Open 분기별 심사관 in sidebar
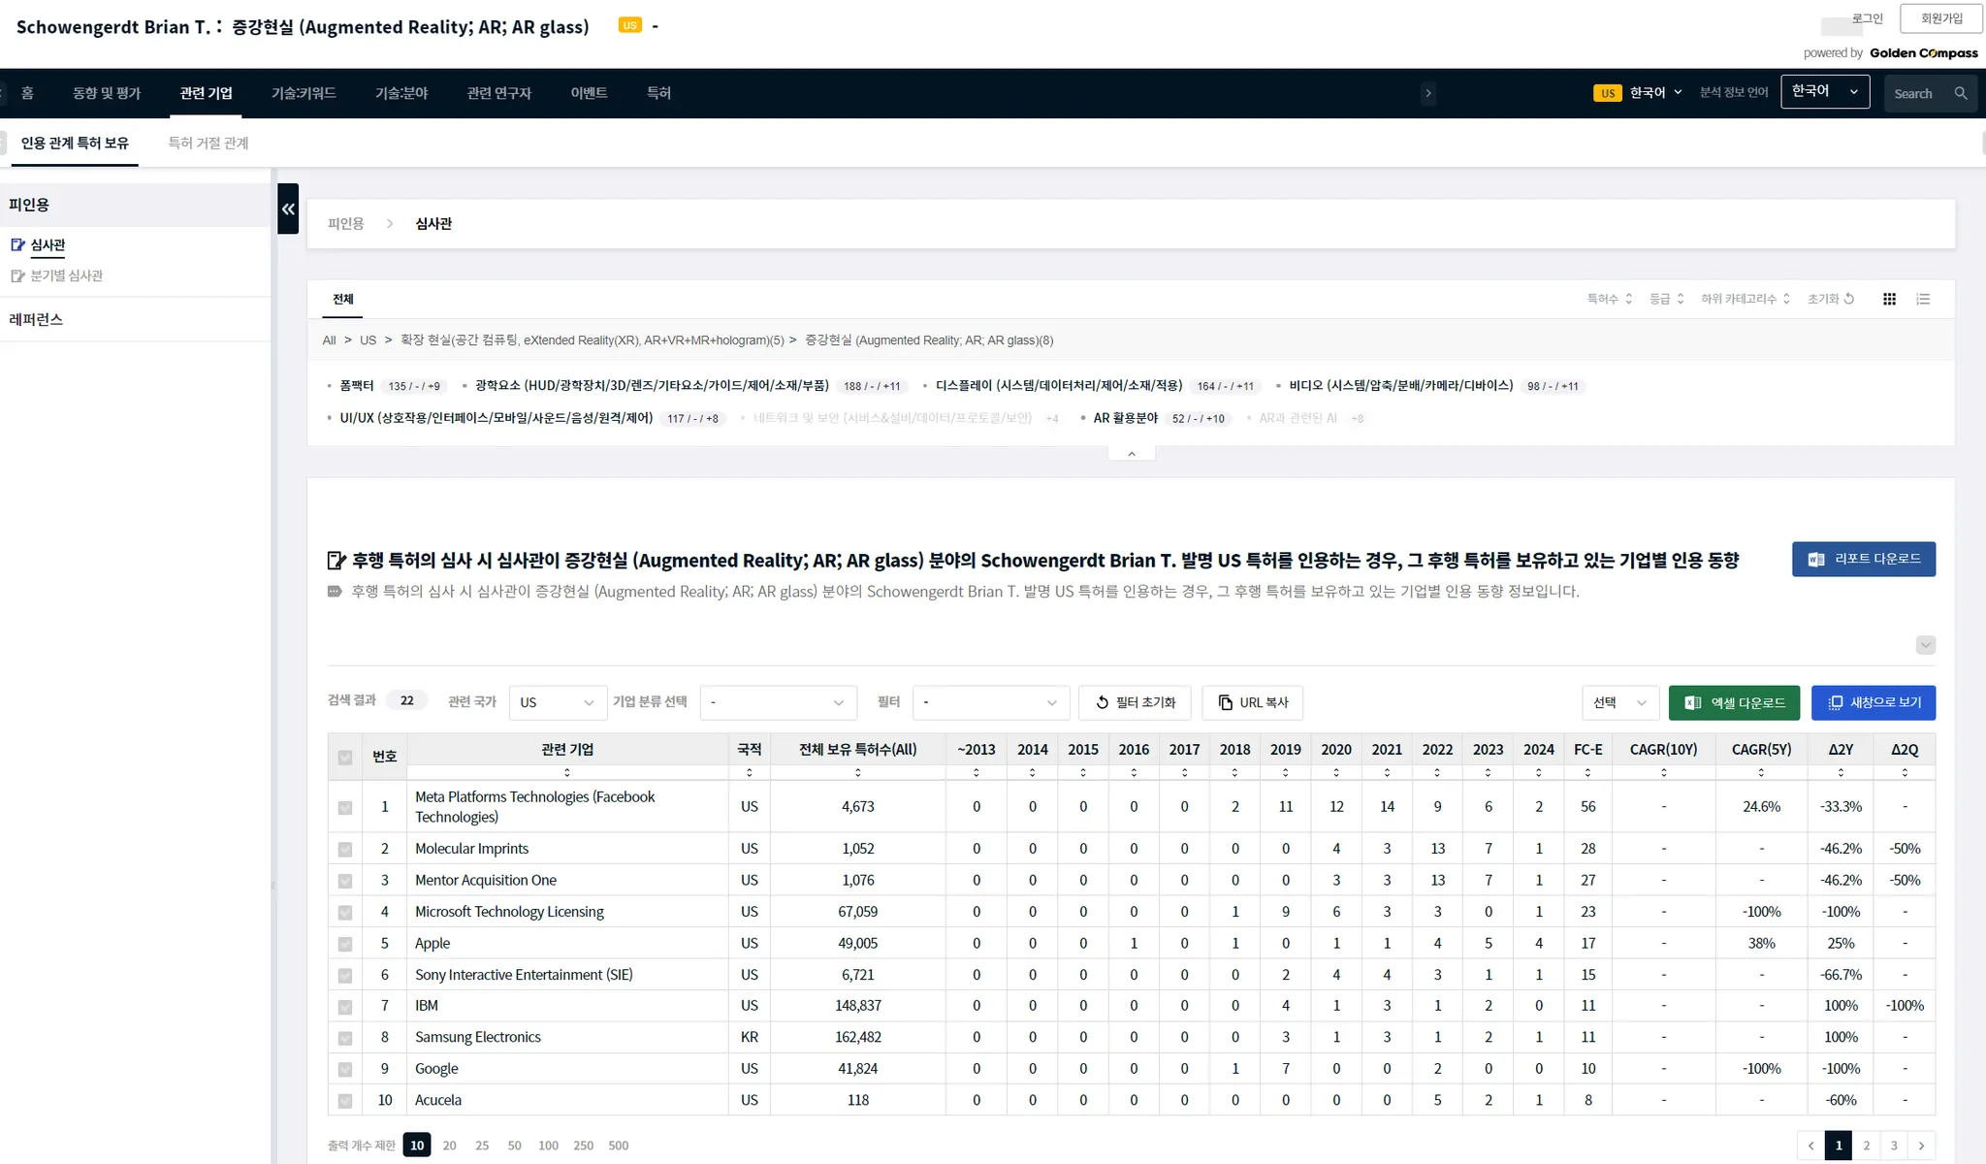The height and width of the screenshot is (1164, 1986). coord(66,275)
